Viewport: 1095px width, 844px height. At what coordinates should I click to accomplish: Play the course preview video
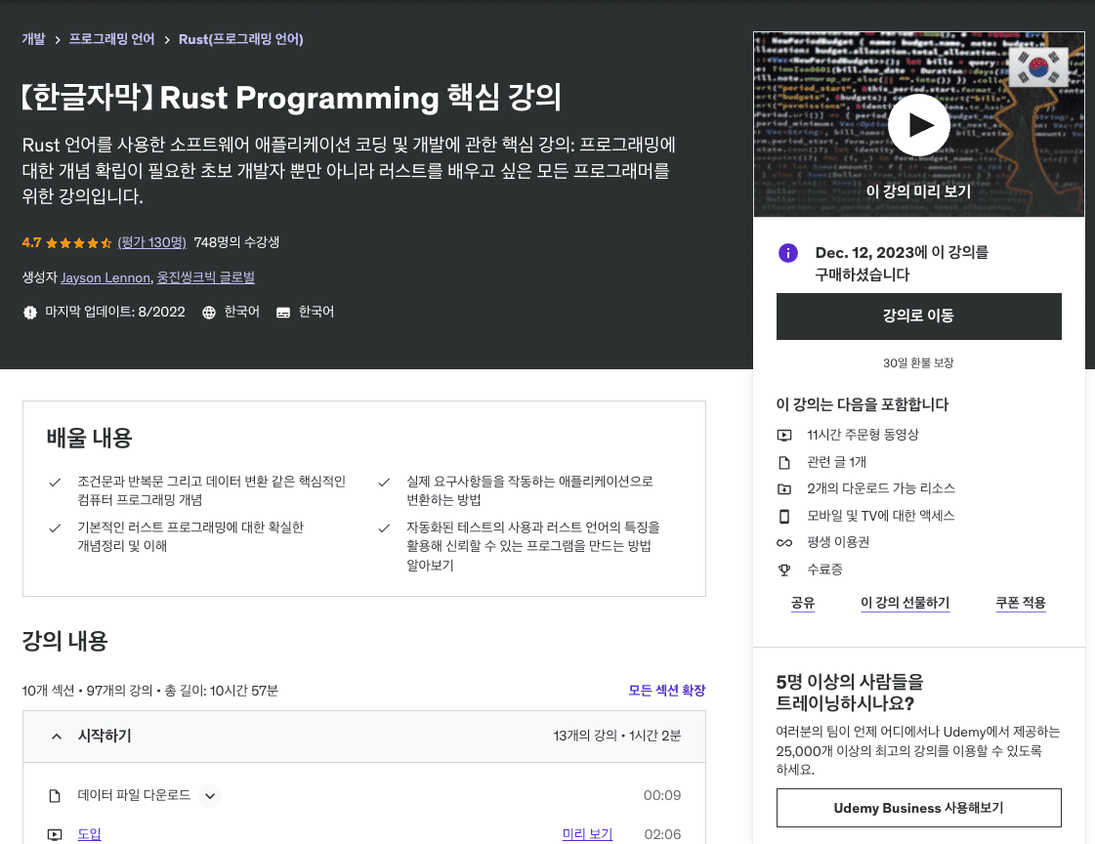click(x=918, y=125)
